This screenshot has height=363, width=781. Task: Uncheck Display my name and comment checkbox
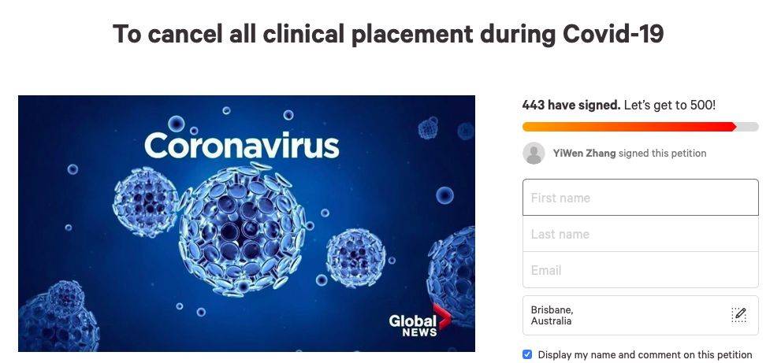527,354
